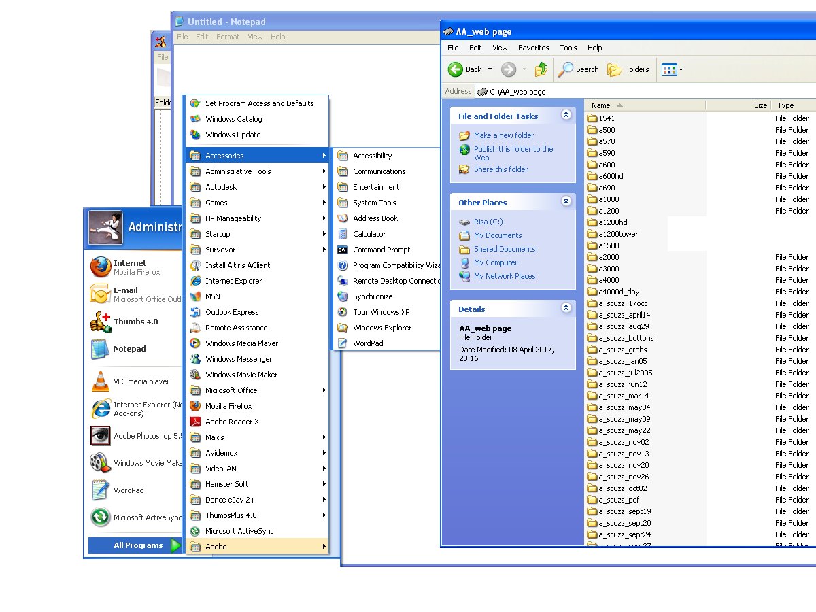Go to My Network Places link
This screenshot has width=816, height=612.
pyautogui.click(x=505, y=276)
